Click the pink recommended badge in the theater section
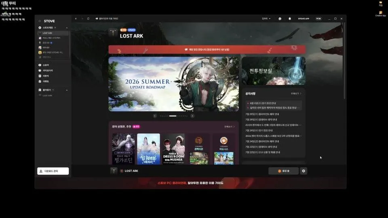 pyautogui.click(x=136, y=126)
